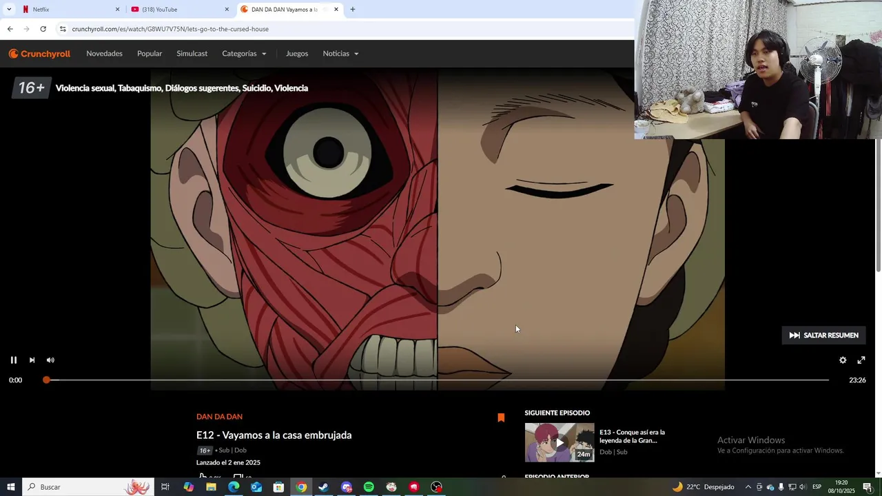The width and height of the screenshot is (882, 496).
Task: Open Spotify from the taskbar
Action: point(369,487)
